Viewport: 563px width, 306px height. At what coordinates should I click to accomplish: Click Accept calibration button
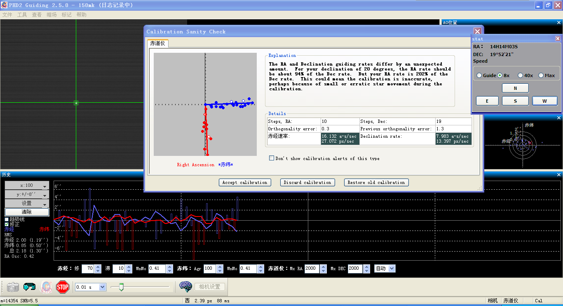[245, 182]
